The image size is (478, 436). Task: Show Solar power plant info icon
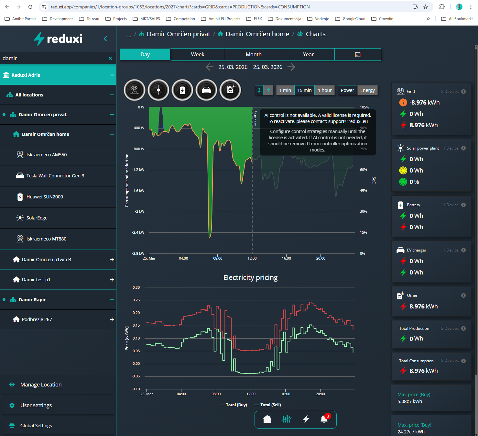click(x=463, y=148)
